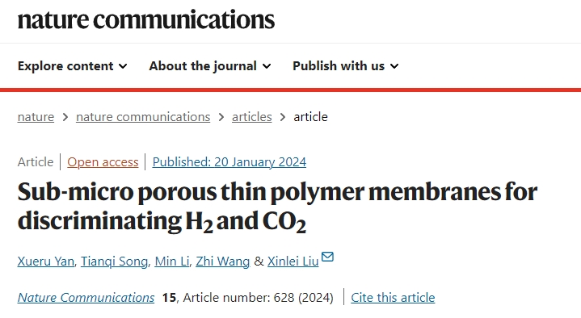This screenshot has height=318, width=581.
Task: Click the chevron next to Publish with us
Action: [x=394, y=66]
